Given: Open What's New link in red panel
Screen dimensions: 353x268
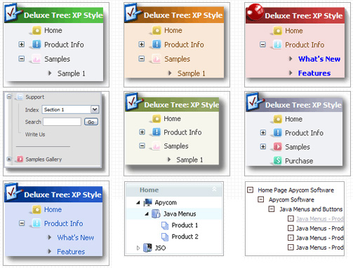Looking at the screenshot, I should point(319,59).
